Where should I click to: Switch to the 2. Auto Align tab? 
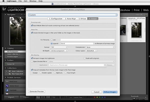70,19
